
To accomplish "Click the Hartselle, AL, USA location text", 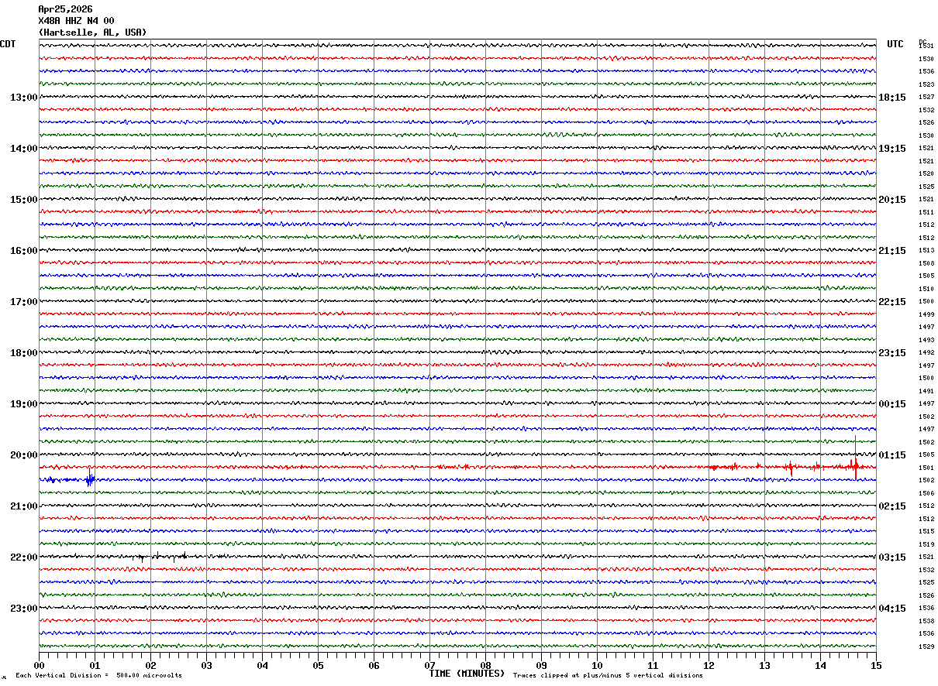I will (x=92, y=33).
